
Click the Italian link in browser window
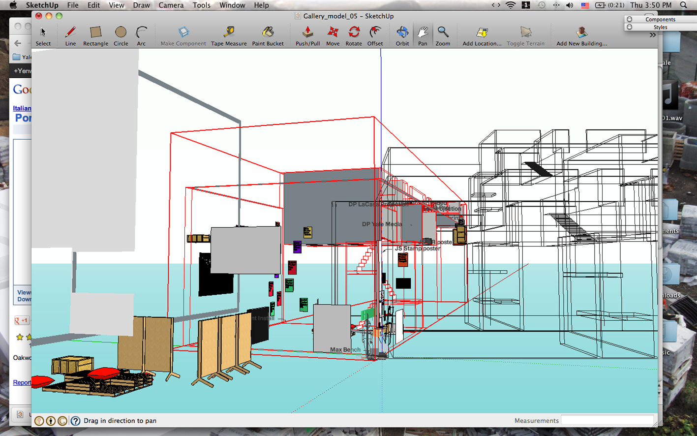tap(22, 108)
